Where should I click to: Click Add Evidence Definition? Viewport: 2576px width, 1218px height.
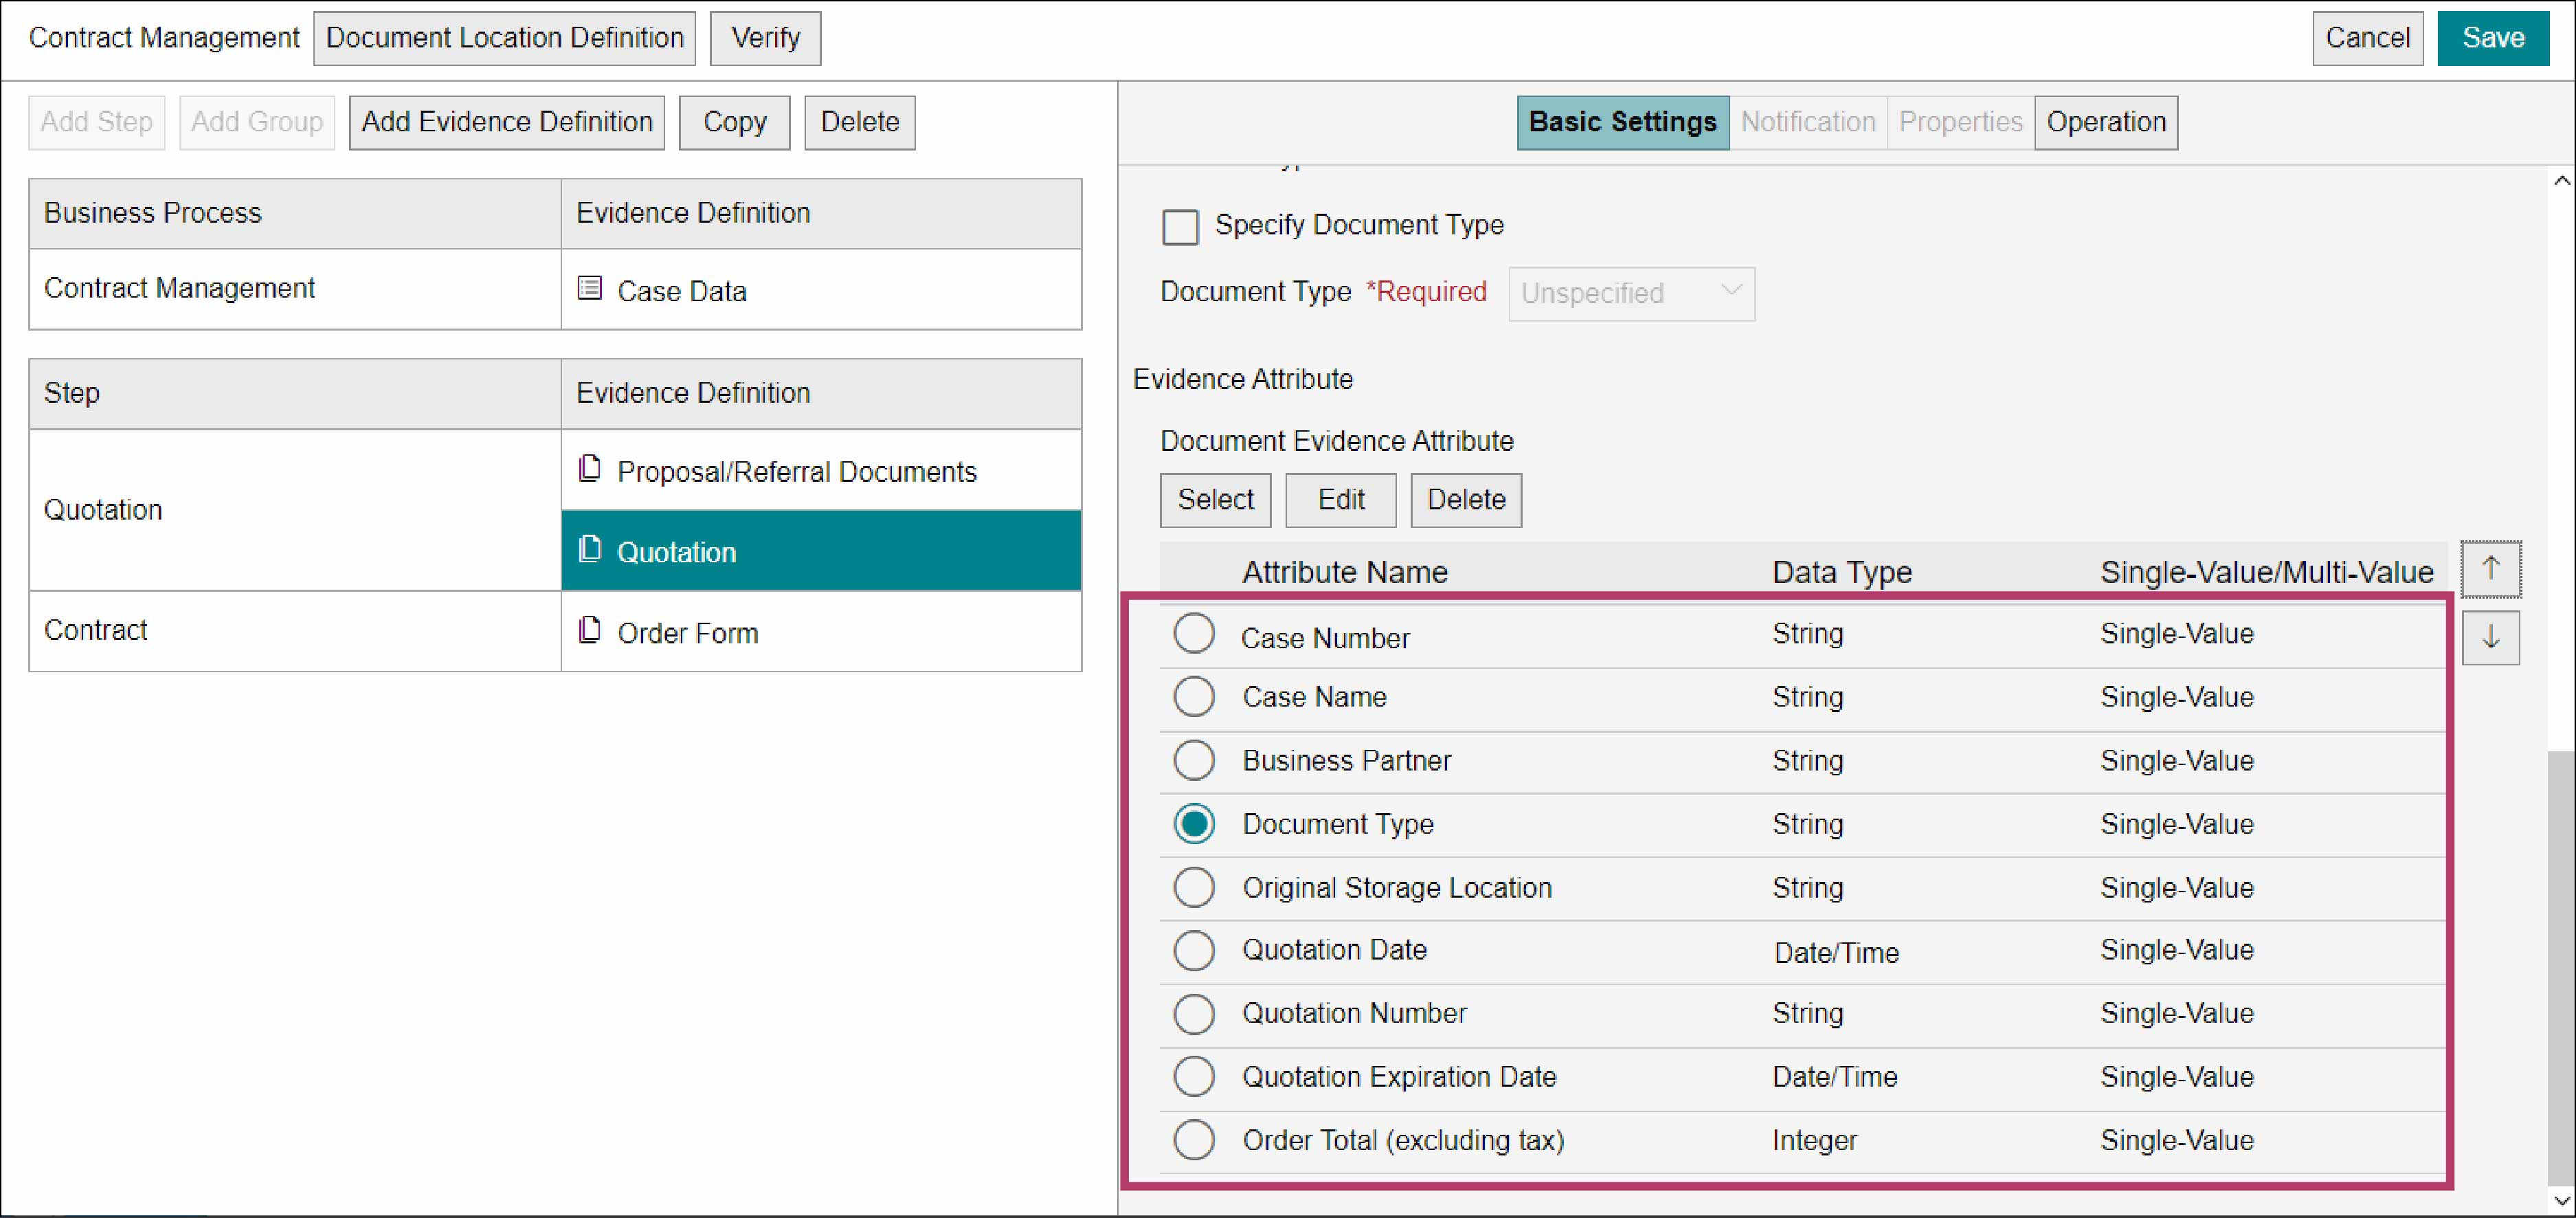(x=507, y=123)
